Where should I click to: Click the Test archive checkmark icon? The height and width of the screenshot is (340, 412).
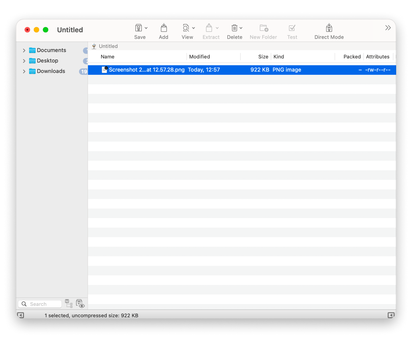click(292, 28)
